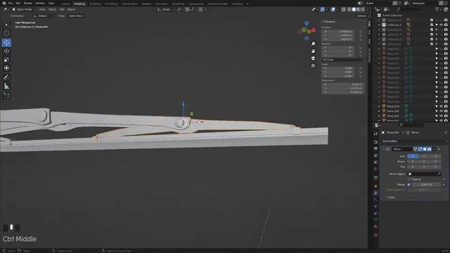Switch to solid viewport shading

[354, 9]
